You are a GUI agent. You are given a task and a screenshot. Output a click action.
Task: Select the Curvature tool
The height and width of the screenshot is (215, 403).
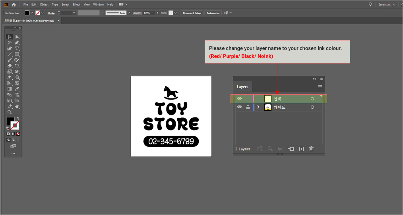10,48
